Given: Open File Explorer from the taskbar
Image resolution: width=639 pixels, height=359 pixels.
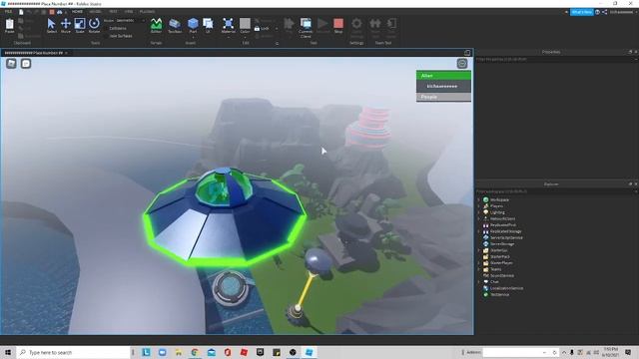Looking at the screenshot, I should click(x=179, y=352).
